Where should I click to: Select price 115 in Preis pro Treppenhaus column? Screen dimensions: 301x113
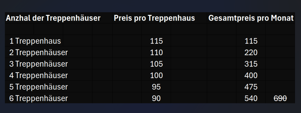tap(156, 41)
